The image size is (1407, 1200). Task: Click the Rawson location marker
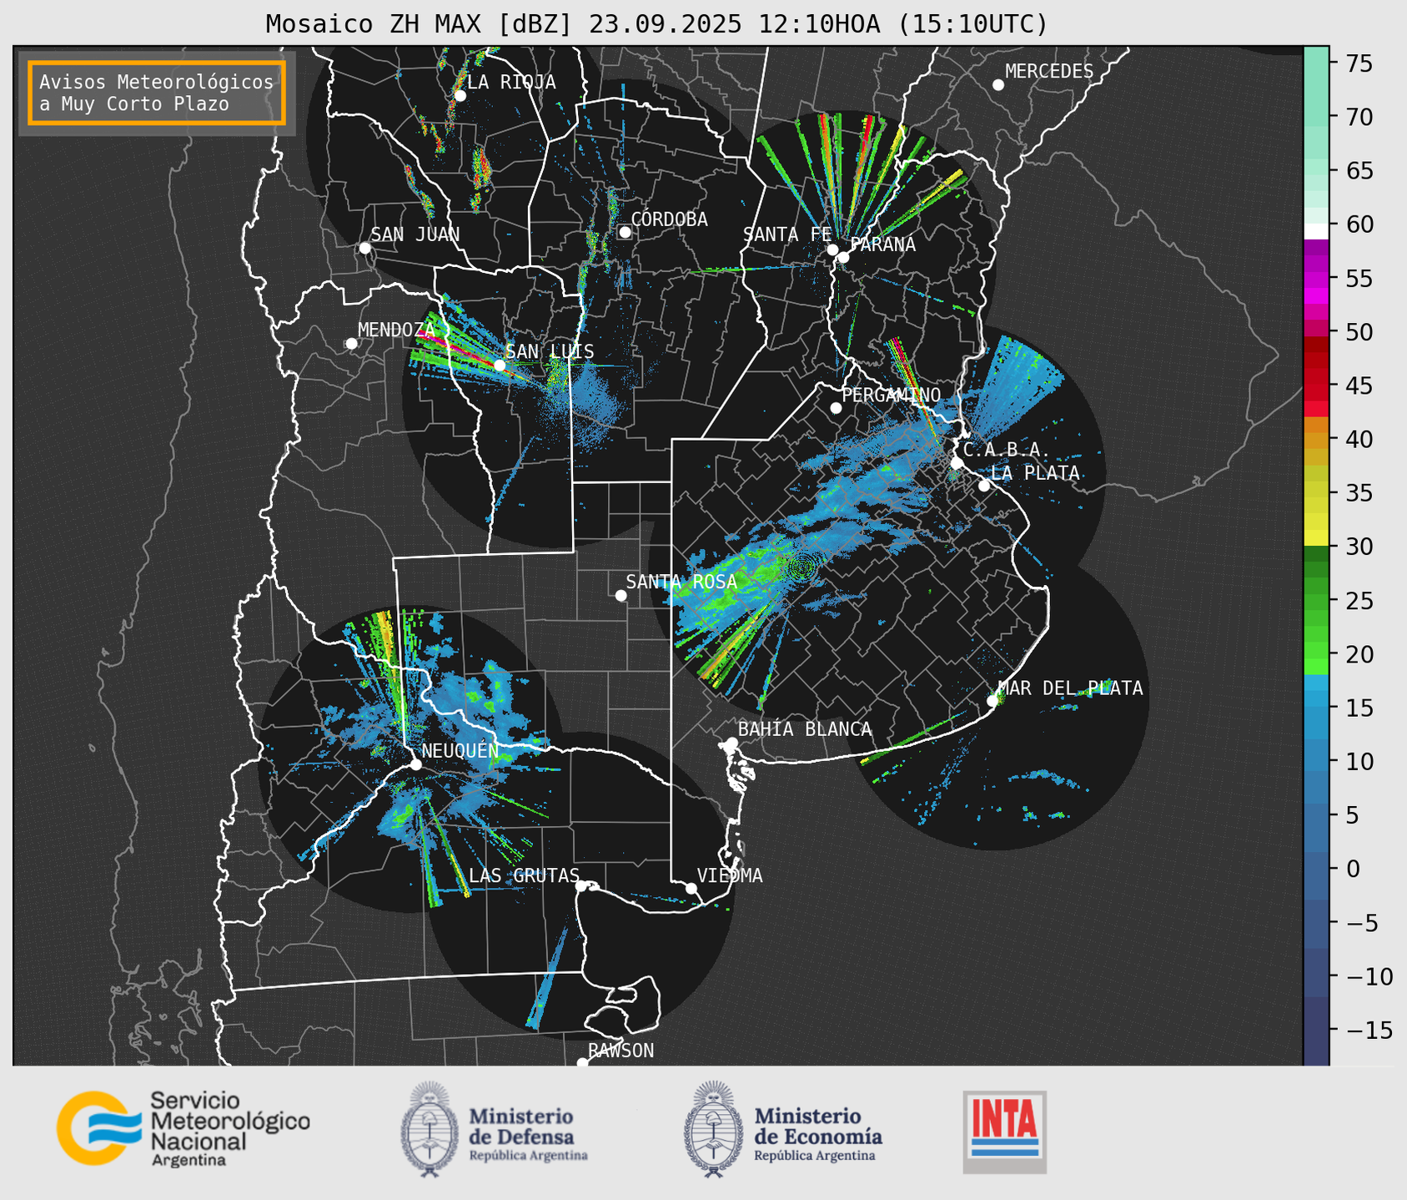582,1062
